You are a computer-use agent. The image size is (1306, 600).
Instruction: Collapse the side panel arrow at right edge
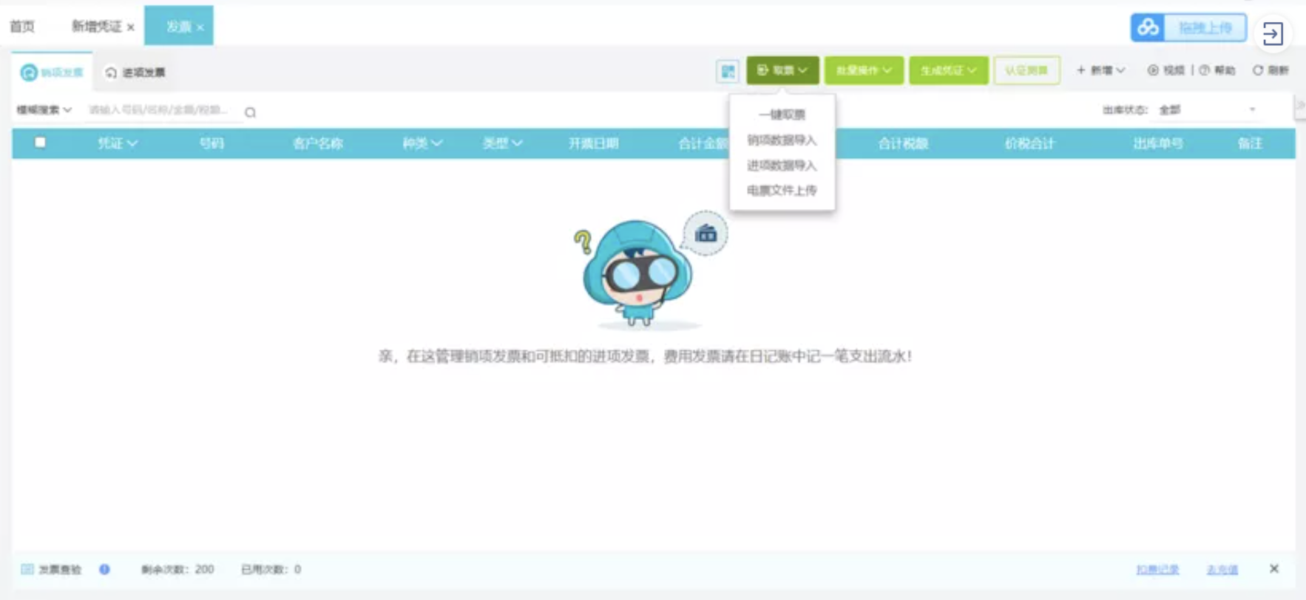1300,105
